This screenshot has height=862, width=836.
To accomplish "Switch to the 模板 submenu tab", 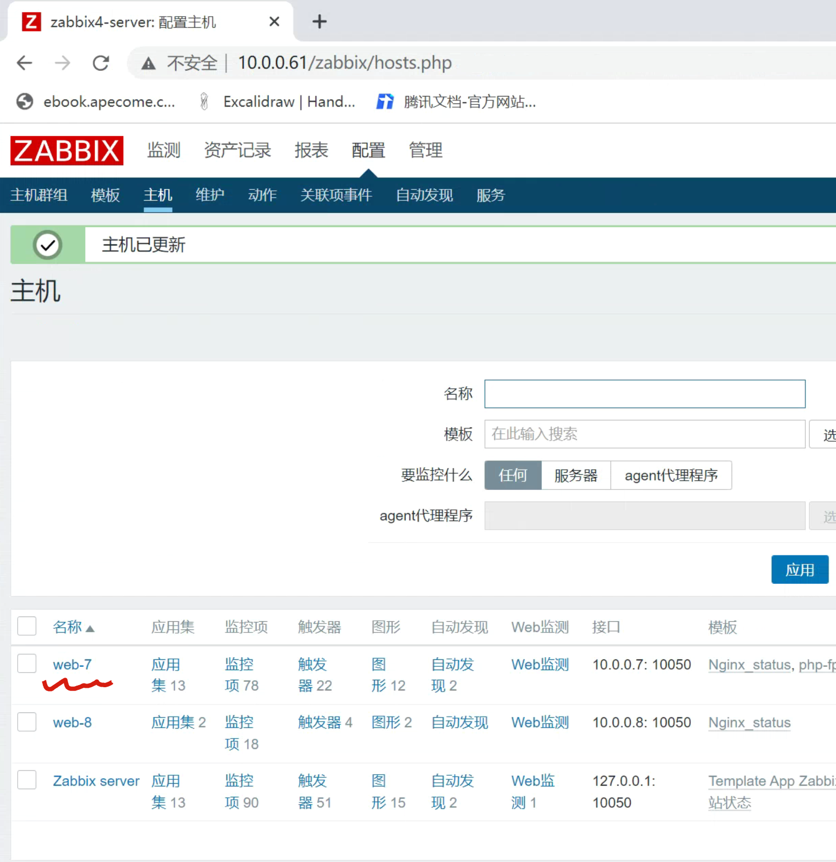I will coord(106,195).
